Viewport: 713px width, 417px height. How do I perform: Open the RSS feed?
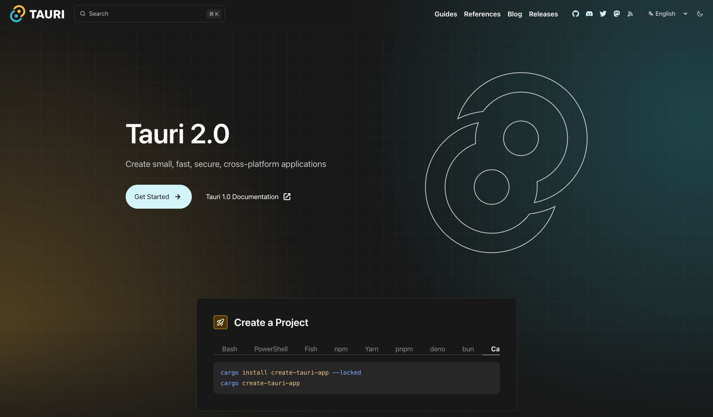pyautogui.click(x=630, y=14)
